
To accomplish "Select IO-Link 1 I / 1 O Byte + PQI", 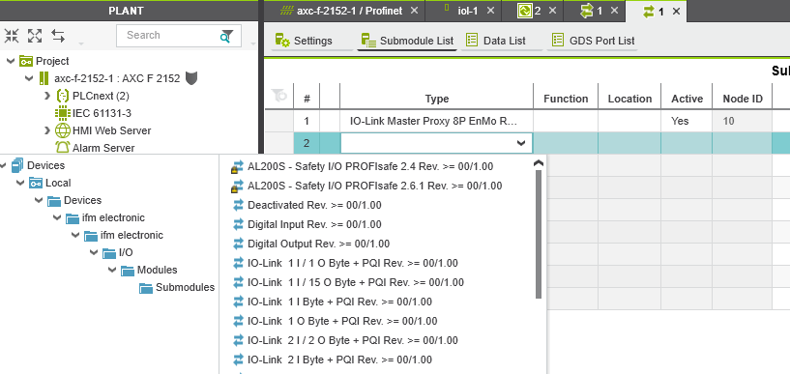I will 353,263.
